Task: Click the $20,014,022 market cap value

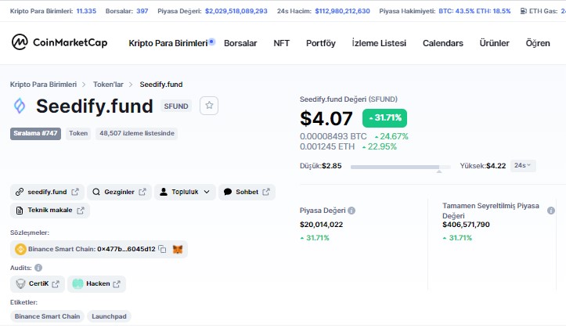Action: 321,225
